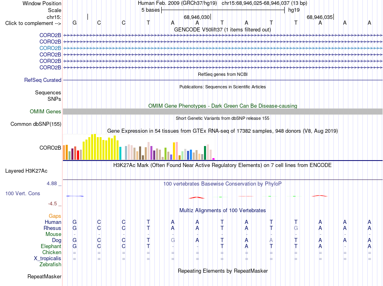Image resolution: width=383 pixels, height=286 pixels.
Task: Click the Layered H3K27Ac track label
Action: (x=26, y=171)
